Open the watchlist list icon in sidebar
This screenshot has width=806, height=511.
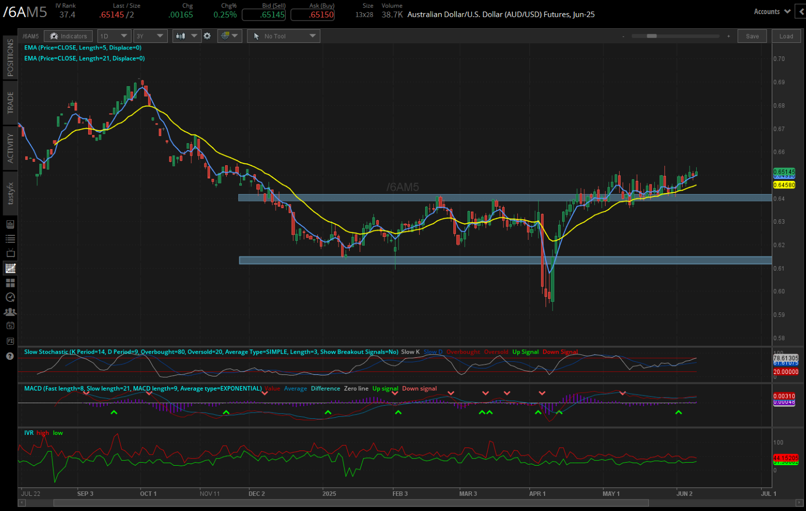(x=10, y=239)
